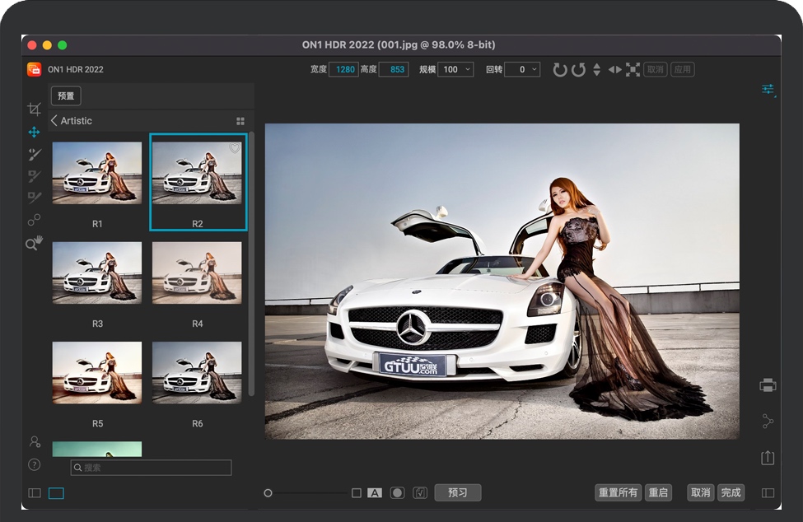Click the rotate clockwise icon
803x522 pixels.
(560, 70)
